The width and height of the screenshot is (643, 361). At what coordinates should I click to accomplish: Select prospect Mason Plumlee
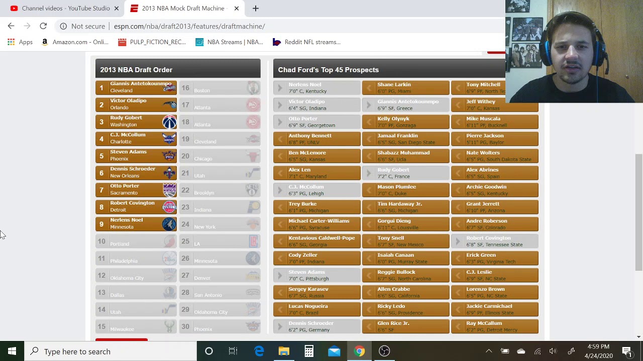[406, 190]
